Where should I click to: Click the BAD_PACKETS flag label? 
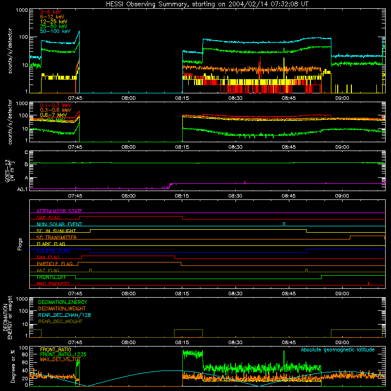coord(53,283)
